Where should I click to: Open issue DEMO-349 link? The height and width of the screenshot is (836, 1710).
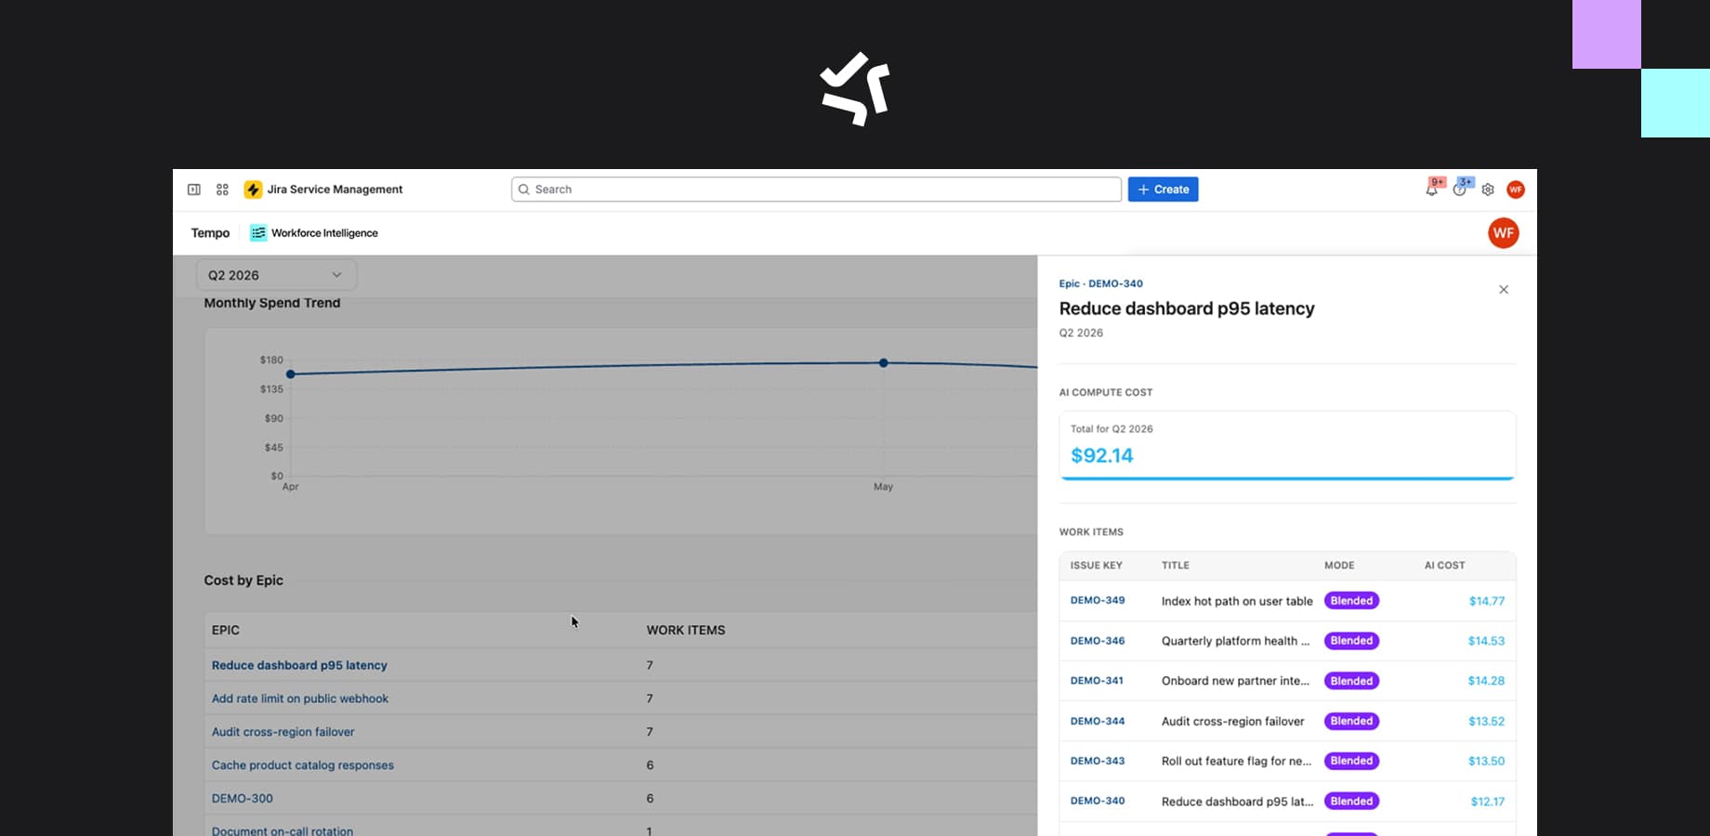click(1098, 600)
